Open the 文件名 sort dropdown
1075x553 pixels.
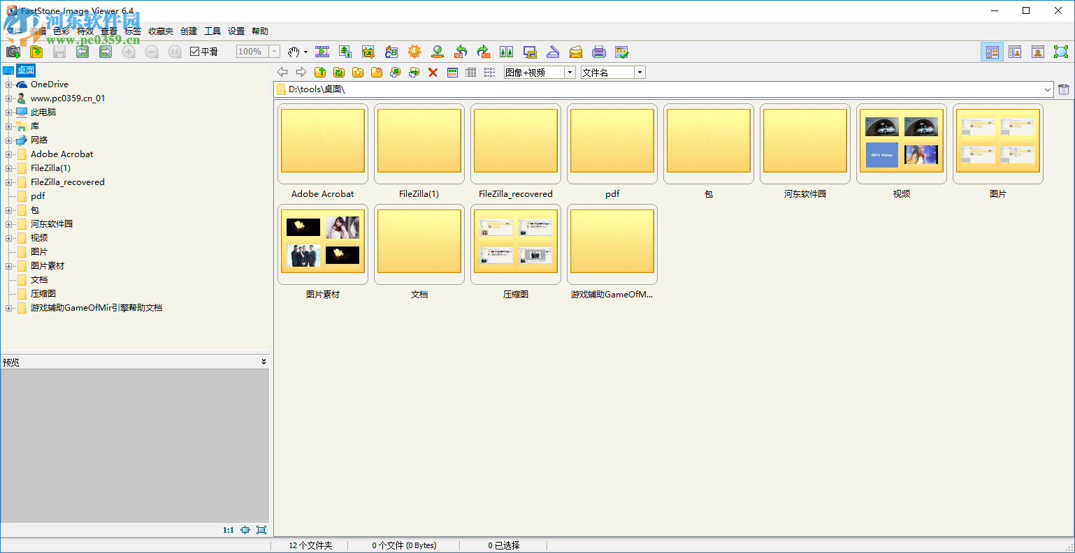640,73
